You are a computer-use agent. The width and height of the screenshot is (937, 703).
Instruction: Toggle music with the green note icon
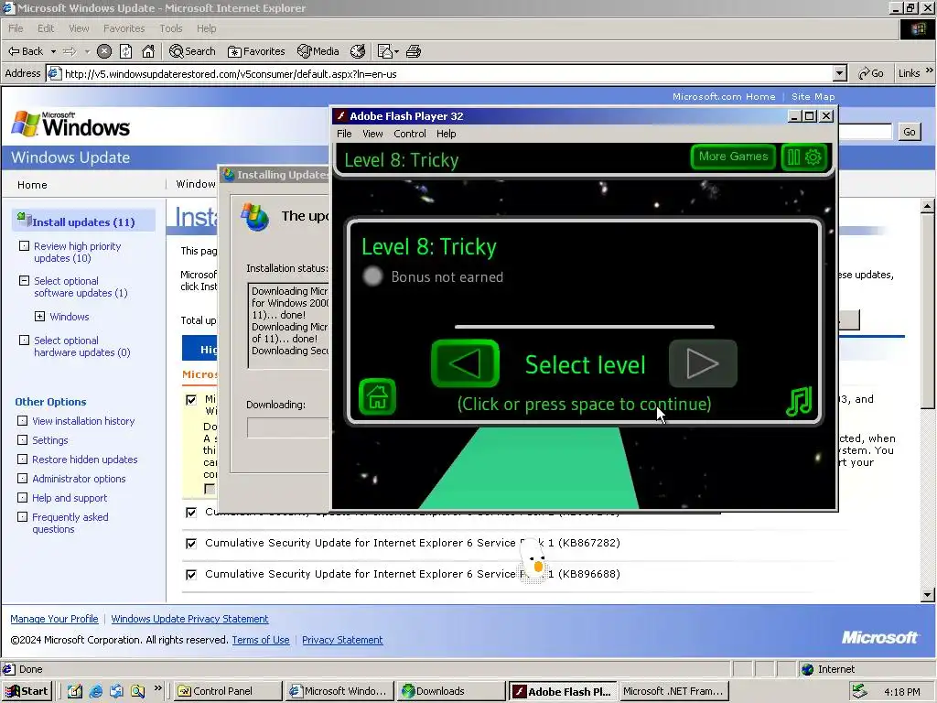coord(799,401)
